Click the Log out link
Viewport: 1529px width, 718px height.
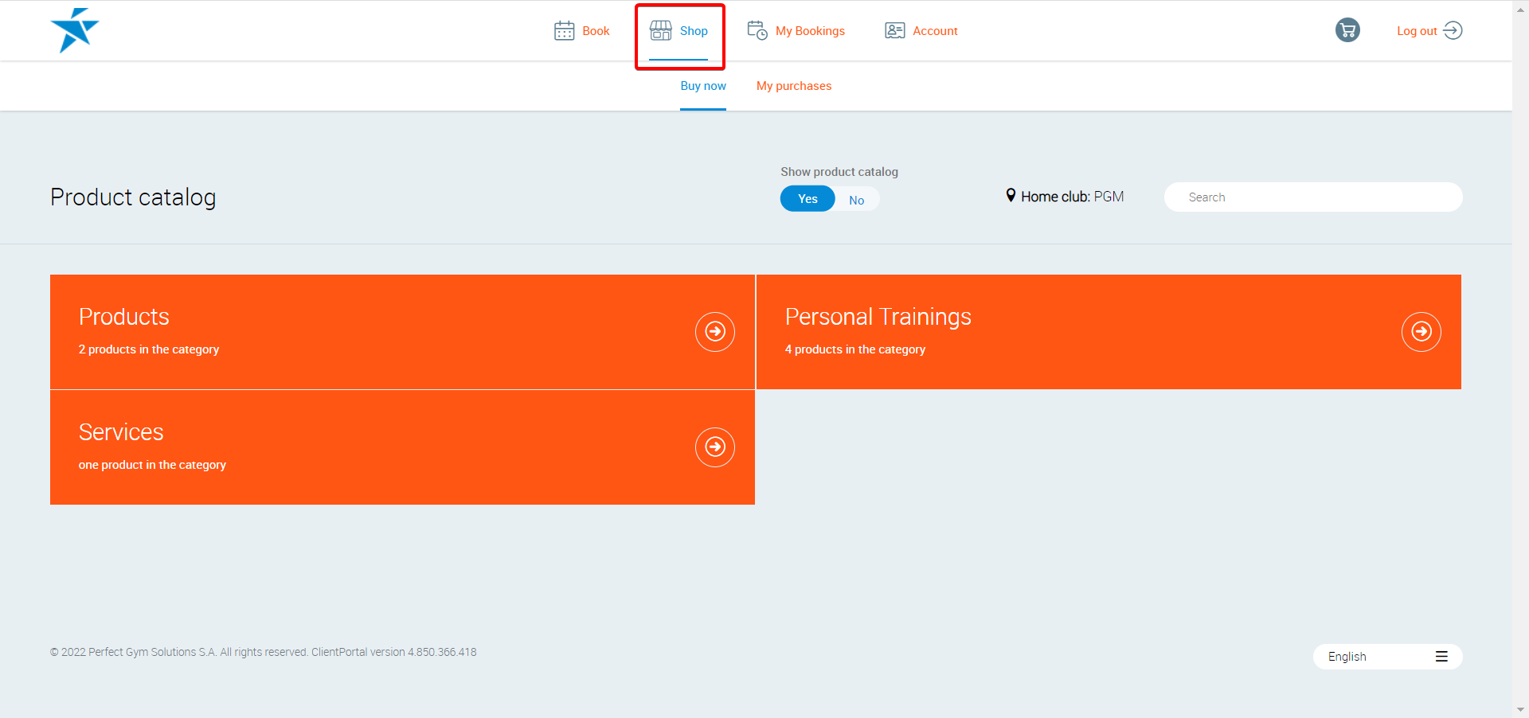pos(1416,31)
